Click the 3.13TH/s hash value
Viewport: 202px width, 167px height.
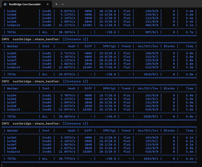68,60
